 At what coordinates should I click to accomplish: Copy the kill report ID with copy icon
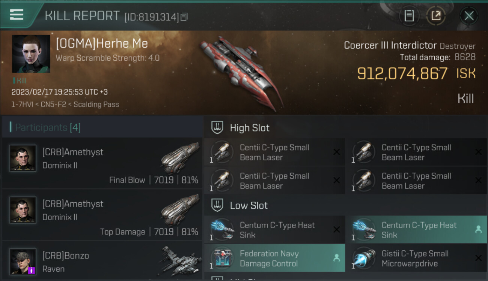click(x=184, y=17)
